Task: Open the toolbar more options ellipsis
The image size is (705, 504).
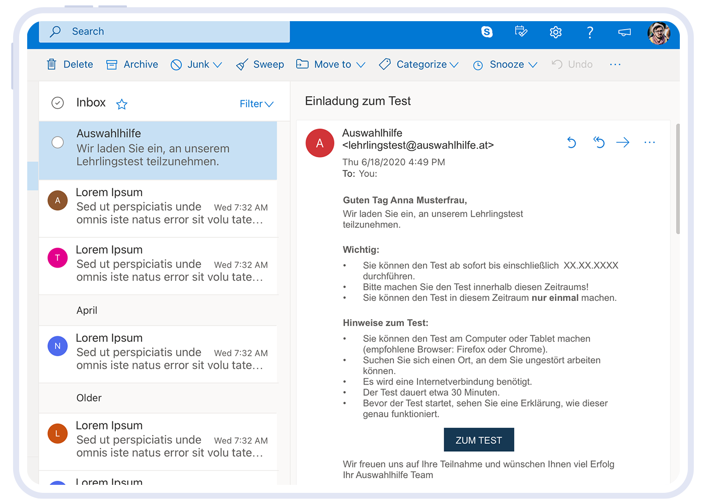Action: 615,65
